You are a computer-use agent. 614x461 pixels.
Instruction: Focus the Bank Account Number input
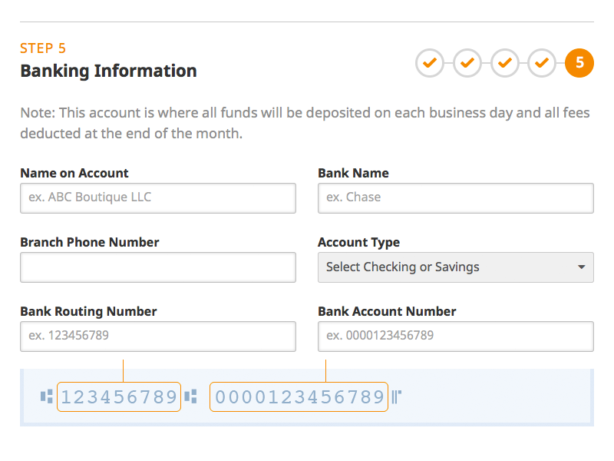click(455, 336)
